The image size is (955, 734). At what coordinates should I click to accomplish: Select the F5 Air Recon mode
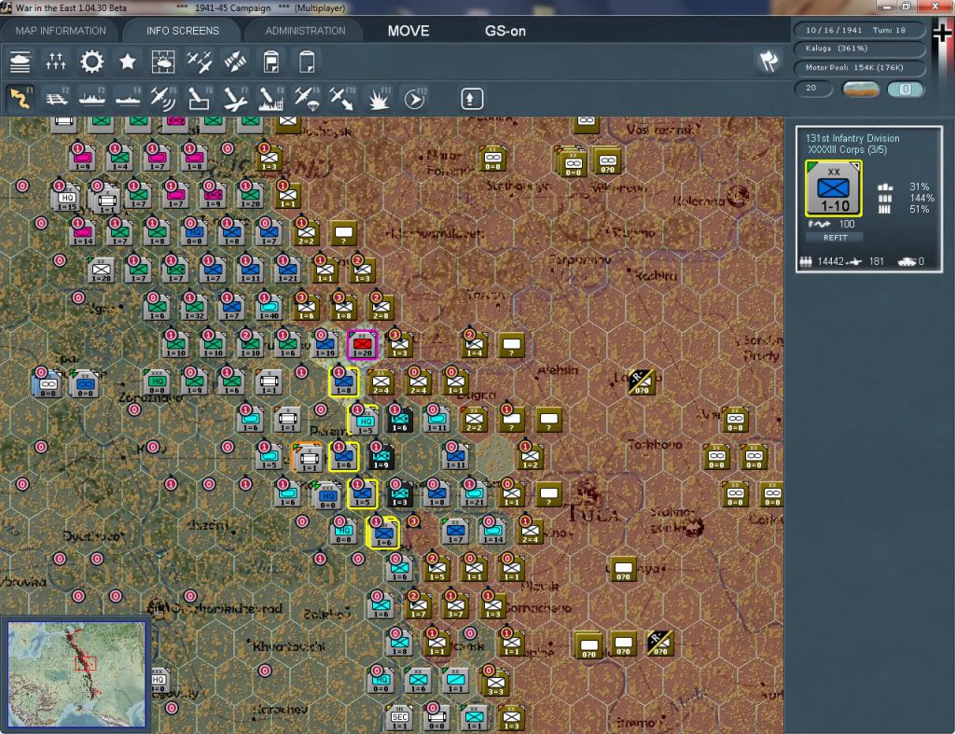(163, 99)
